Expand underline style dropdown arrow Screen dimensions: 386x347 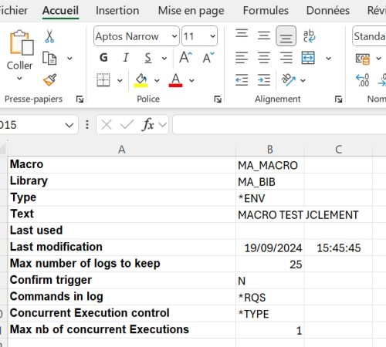[x=164, y=59]
